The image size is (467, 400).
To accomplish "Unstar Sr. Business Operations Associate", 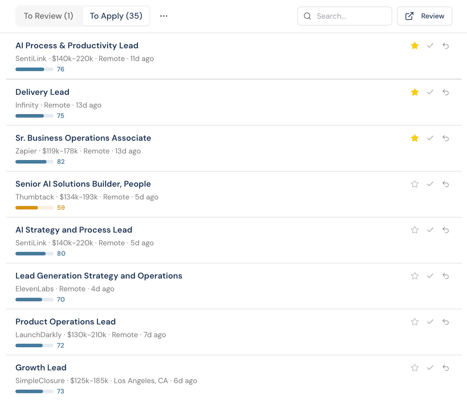I will coord(415,138).
